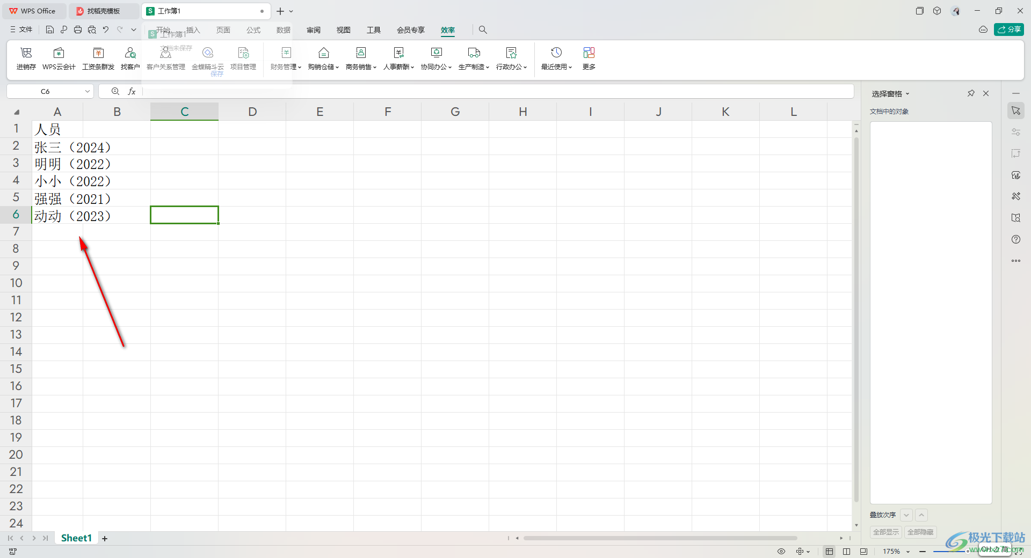Click the settings sliders sidebar icon
Image resolution: width=1031 pixels, height=558 pixels.
tap(1016, 132)
